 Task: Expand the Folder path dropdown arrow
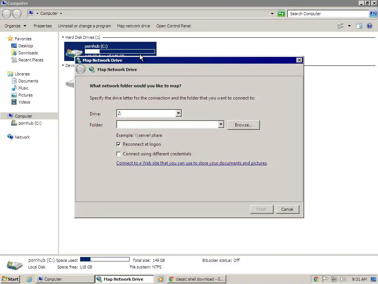pos(221,125)
